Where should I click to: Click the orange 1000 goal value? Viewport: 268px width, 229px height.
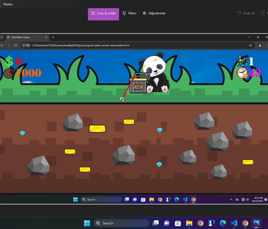point(29,73)
